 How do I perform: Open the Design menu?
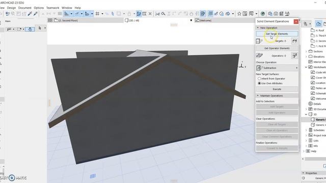click(11, 8)
